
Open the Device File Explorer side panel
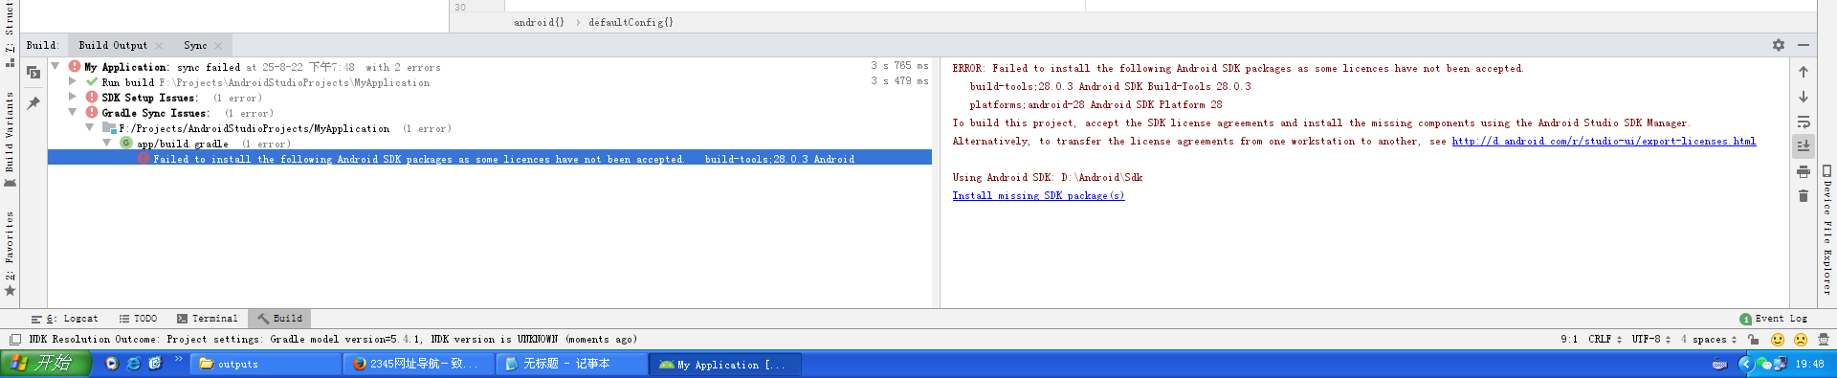point(1826,230)
